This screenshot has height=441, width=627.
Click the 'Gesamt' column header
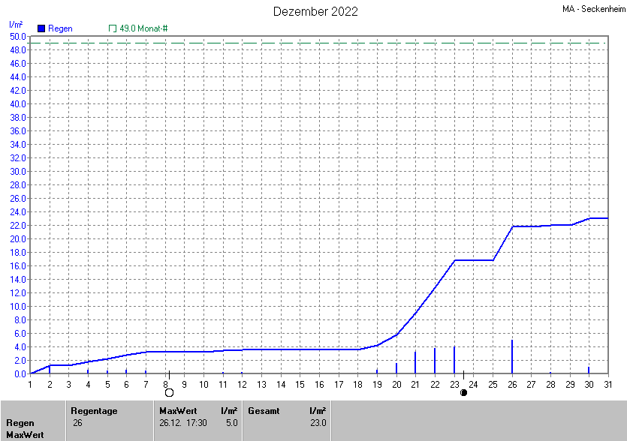click(x=264, y=411)
